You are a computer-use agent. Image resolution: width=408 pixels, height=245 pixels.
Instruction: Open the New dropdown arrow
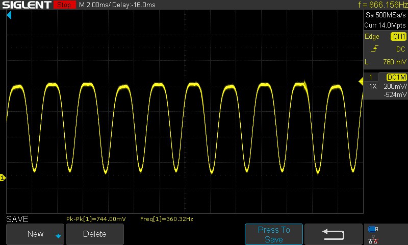click(x=58, y=236)
